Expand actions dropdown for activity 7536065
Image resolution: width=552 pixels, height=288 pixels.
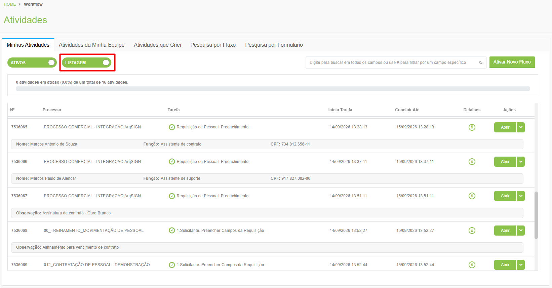pyautogui.click(x=521, y=127)
